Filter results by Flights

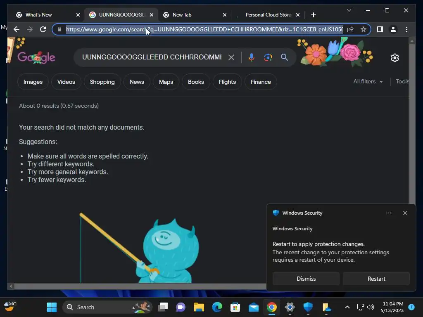click(227, 82)
